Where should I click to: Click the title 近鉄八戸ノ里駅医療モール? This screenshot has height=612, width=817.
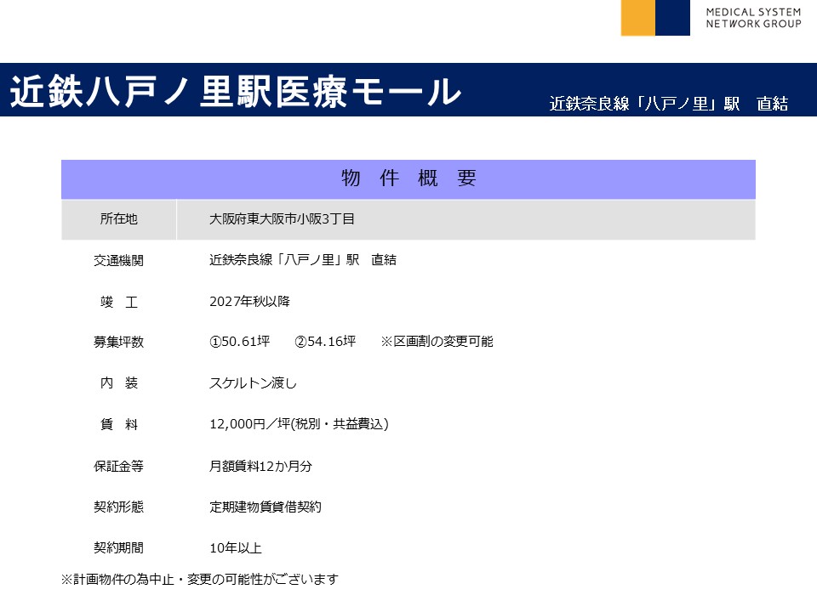coord(236,92)
